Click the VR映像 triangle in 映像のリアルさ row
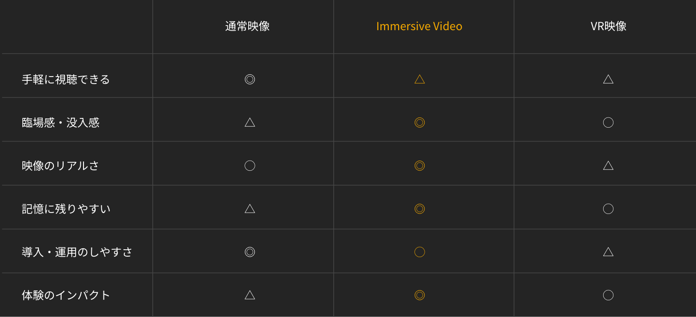The width and height of the screenshot is (696, 317). point(608,165)
